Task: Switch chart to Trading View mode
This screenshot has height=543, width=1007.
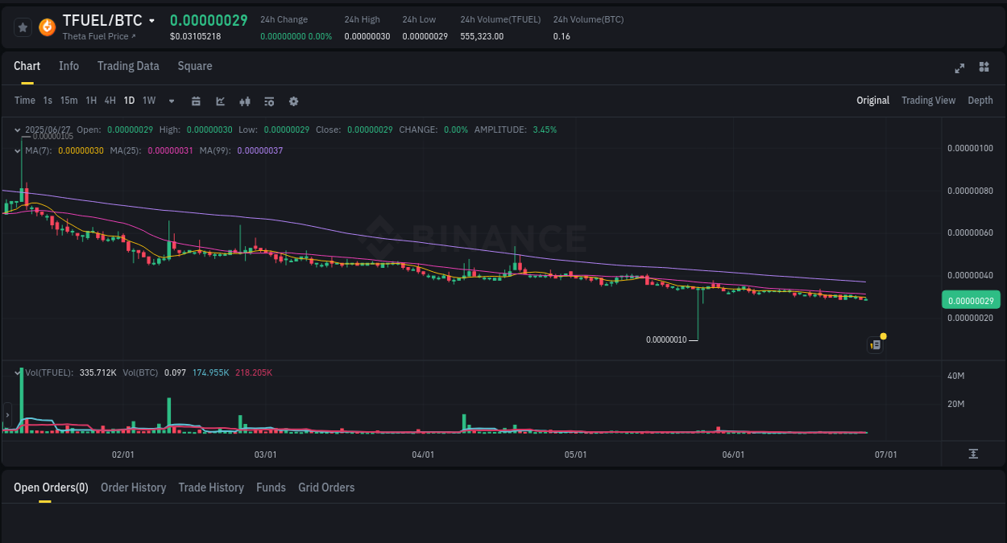Action: [928, 101]
